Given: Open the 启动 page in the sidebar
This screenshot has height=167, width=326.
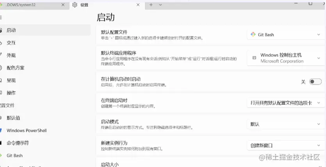Looking at the screenshot, I should click(45, 30).
